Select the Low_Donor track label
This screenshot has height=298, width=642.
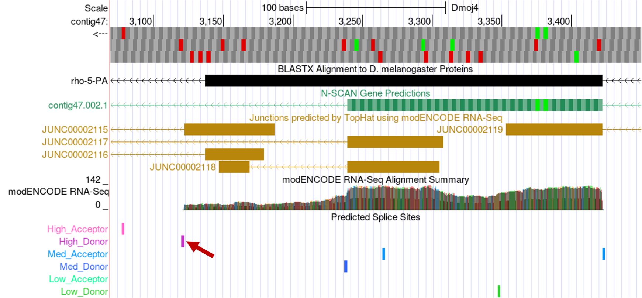click(x=84, y=292)
